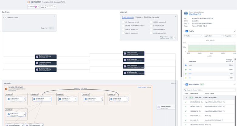Select the NETCONNEX (21396) network circle
This screenshot has height=126, width=237.
coord(123,26)
